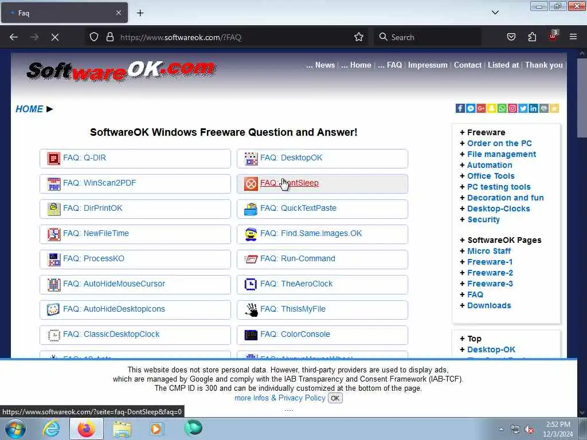This screenshot has width=587, height=440.
Task: Share page via Messenger icon
Action: pyautogui.click(x=471, y=108)
